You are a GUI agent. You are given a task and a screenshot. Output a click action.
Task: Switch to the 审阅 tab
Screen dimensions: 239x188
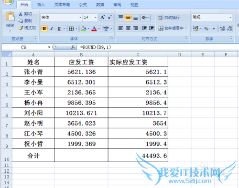117,5
